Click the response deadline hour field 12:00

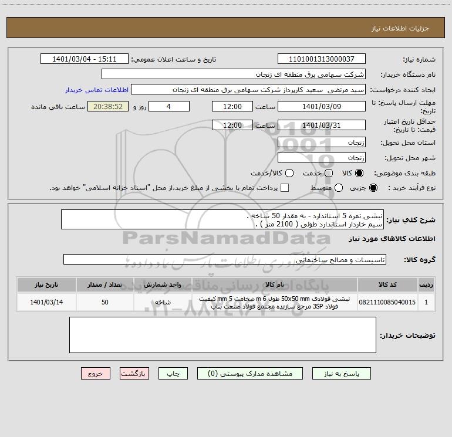(x=232, y=106)
